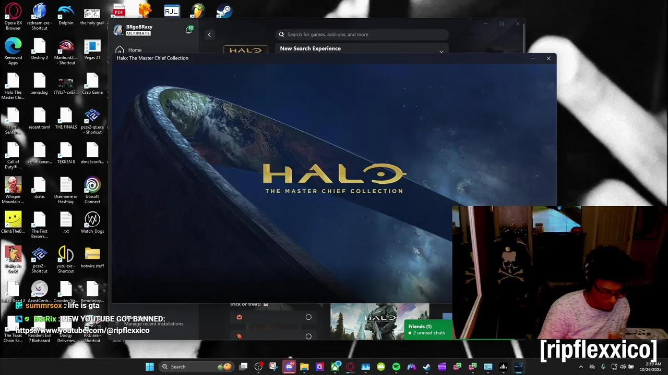Open the Xbox app notifications bell
The image size is (668, 375).
pos(189,30)
